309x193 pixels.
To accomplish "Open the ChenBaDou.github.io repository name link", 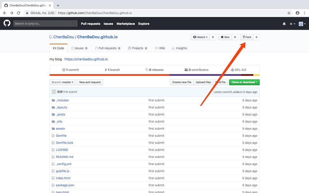I will 97,37.
